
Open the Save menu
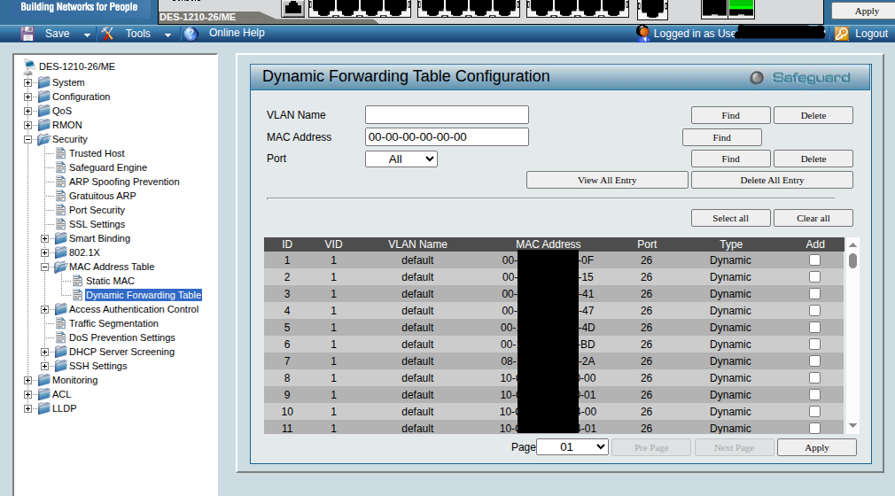tap(58, 34)
